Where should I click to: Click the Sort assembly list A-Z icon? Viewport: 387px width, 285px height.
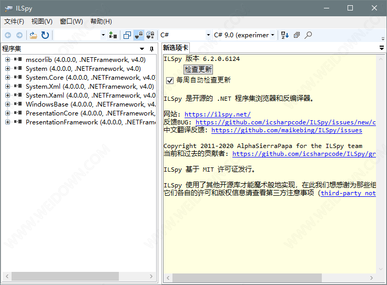point(285,35)
